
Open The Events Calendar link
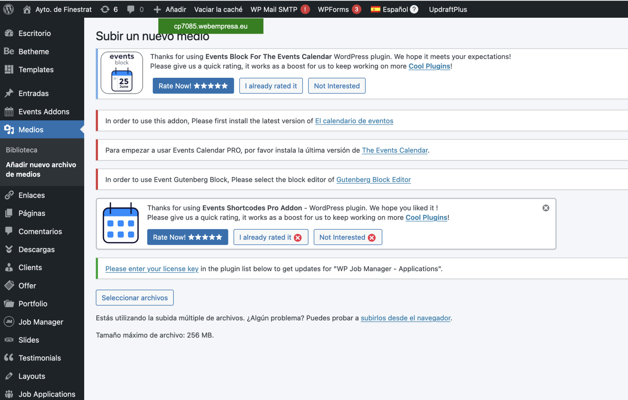395,150
